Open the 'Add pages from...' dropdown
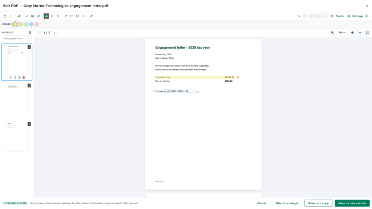The width and height of the screenshot is (372, 209). pos(17,38)
